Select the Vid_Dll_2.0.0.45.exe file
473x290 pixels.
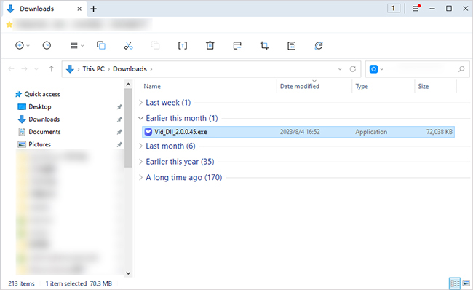coord(298,132)
